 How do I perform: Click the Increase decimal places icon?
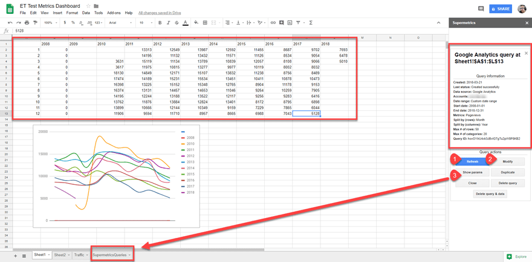point(89,23)
